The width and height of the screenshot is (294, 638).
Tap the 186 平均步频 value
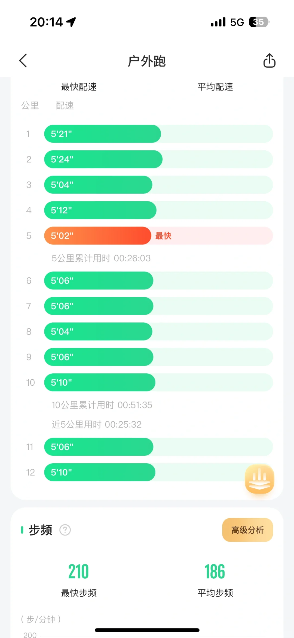(x=215, y=572)
